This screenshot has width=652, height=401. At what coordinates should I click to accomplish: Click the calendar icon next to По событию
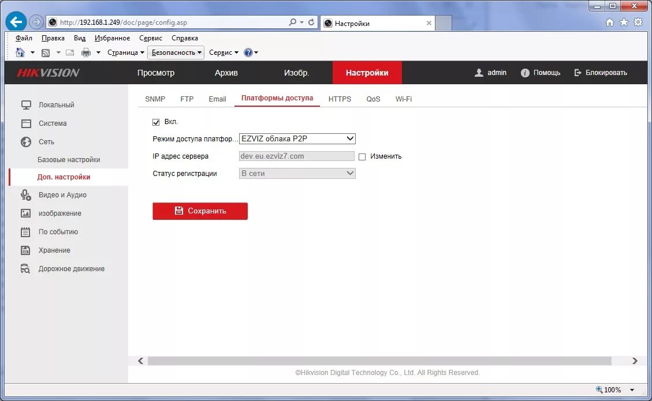(26, 232)
